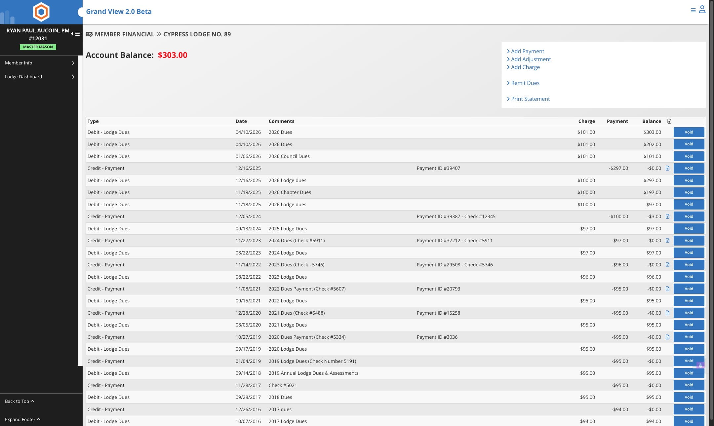Void the 2026 Council Dues charge
The image size is (714, 426).
click(x=689, y=156)
